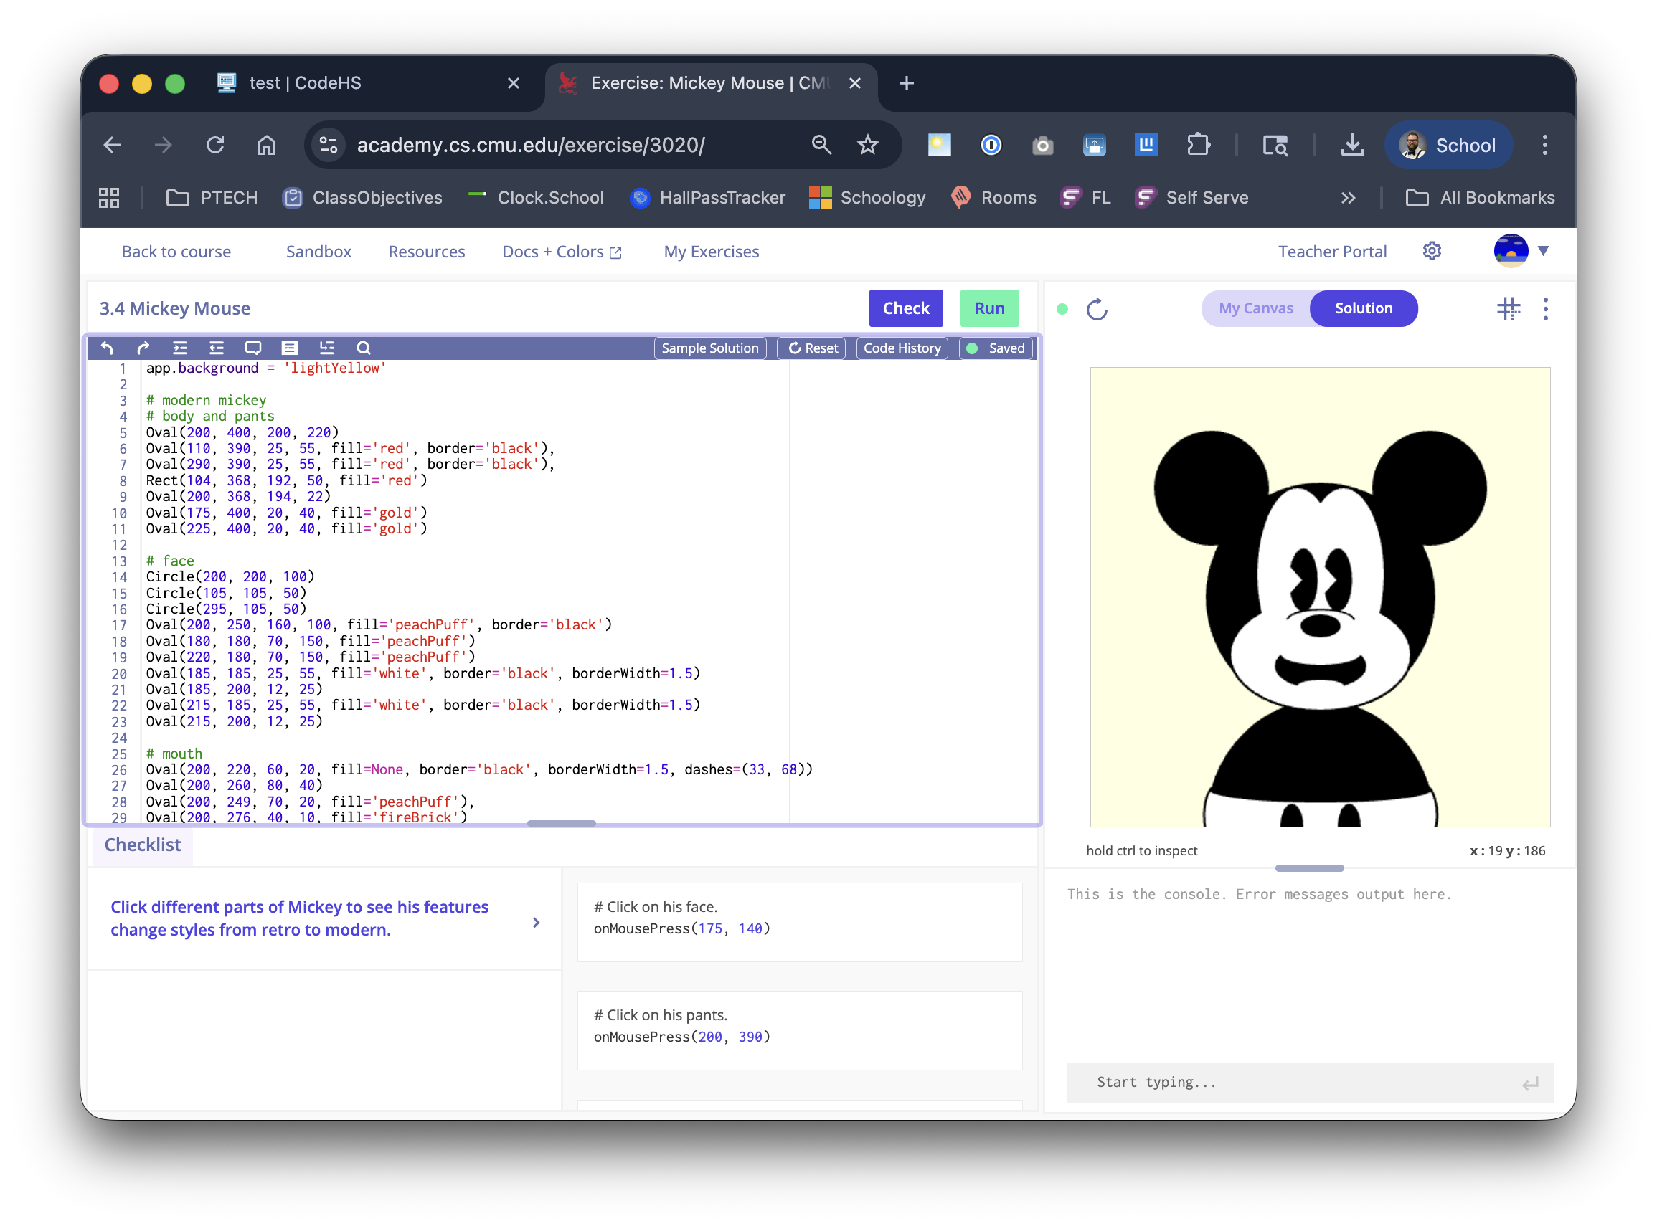This screenshot has width=1657, height=1226.
Task: Click the Check button
Action: [x=906, y=308]
